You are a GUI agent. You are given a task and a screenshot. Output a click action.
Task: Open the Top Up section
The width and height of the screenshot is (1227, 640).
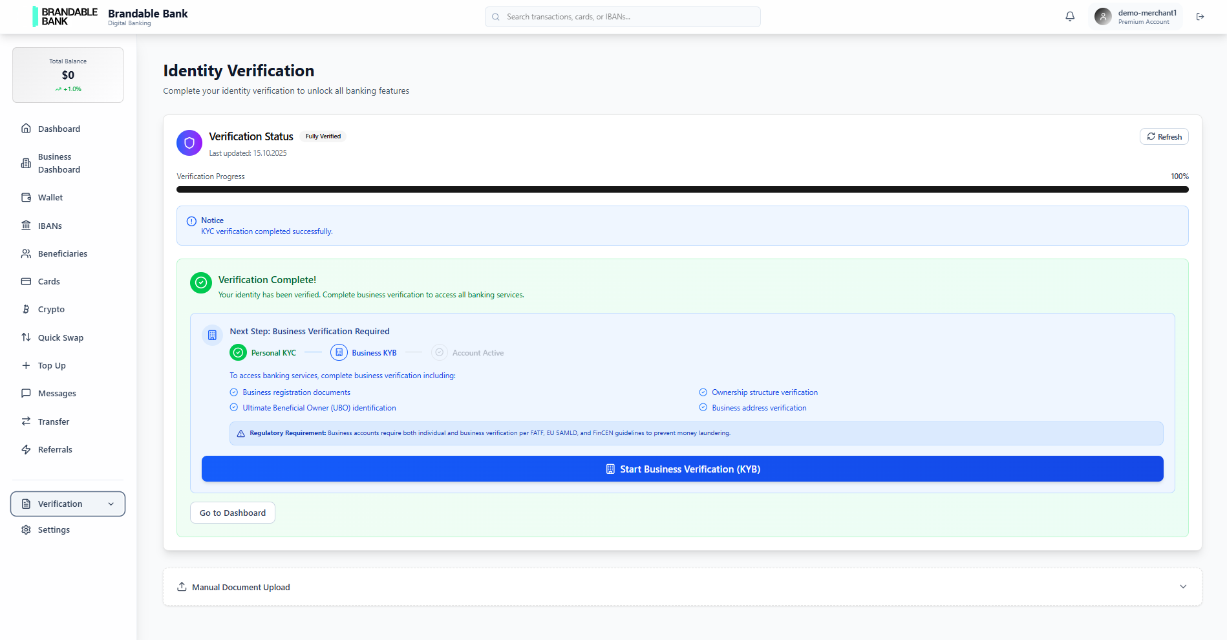(52, 365)
